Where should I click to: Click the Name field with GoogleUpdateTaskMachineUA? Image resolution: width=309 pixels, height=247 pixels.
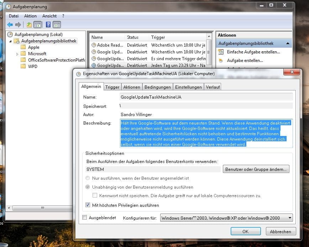point(206,97)
